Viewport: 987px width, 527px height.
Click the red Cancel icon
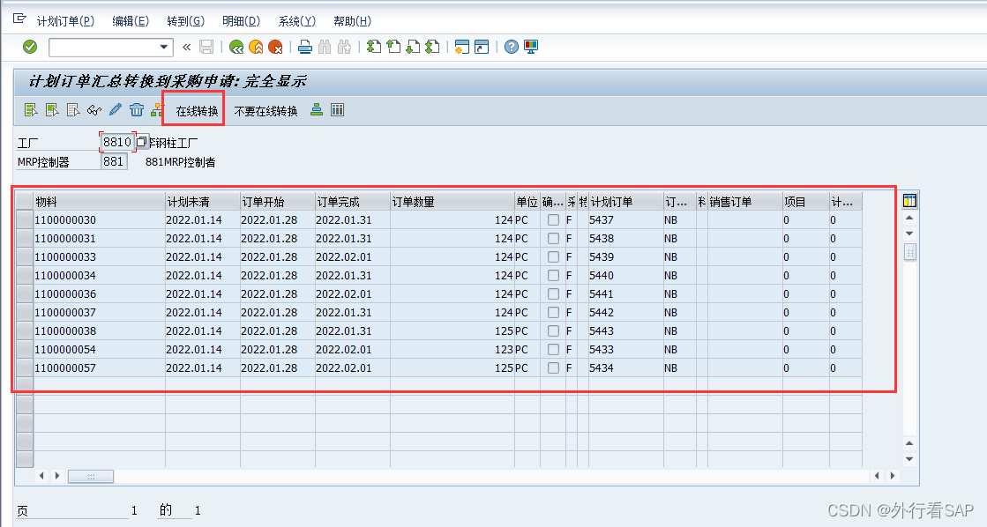click(x=275, y=47)
